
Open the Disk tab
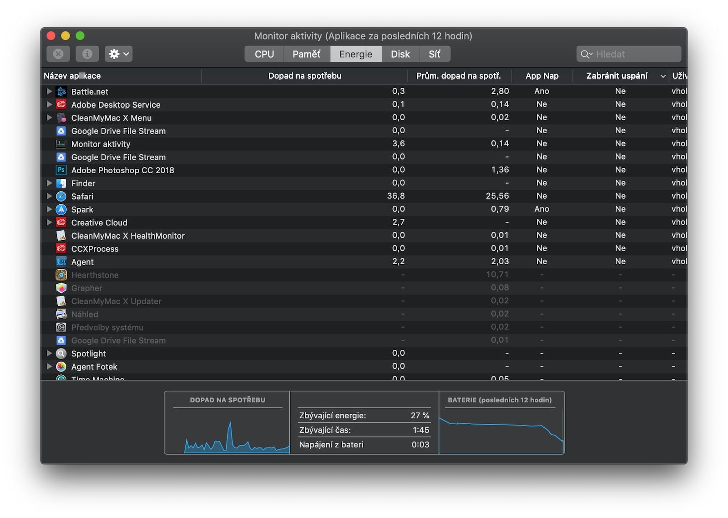400,54
